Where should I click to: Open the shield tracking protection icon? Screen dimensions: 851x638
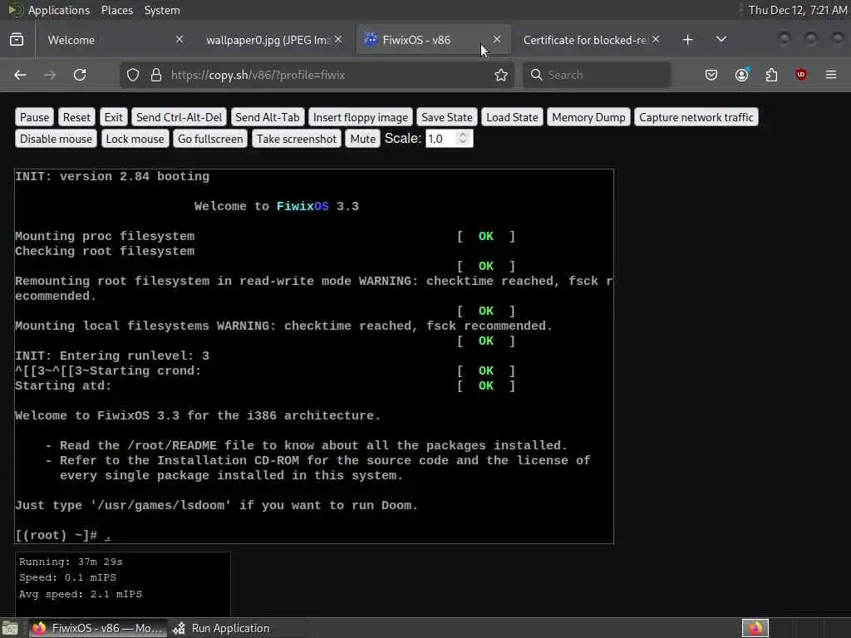(133, 75)
